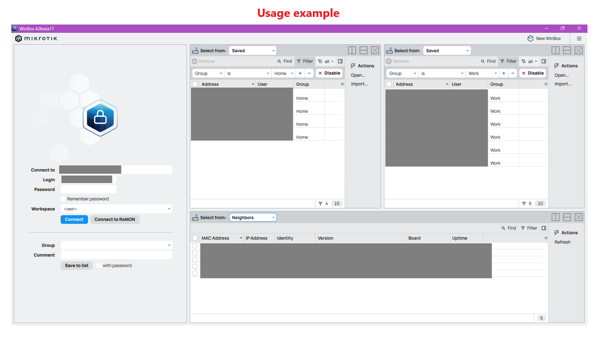Toggle sidebar icon in the Neighbors panel toolbar
599x337 pixels.
(x=544, y=228)
